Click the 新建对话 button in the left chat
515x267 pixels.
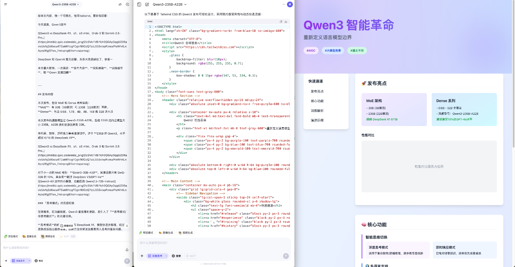point(67,226)
